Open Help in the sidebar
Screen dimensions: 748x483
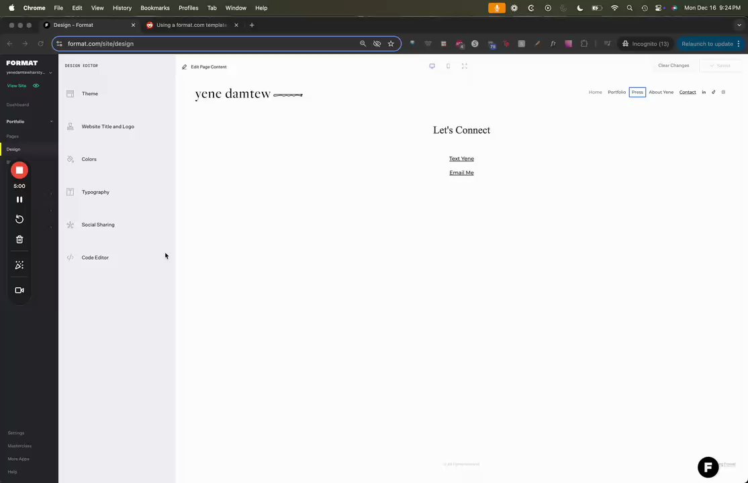[12, 472]
